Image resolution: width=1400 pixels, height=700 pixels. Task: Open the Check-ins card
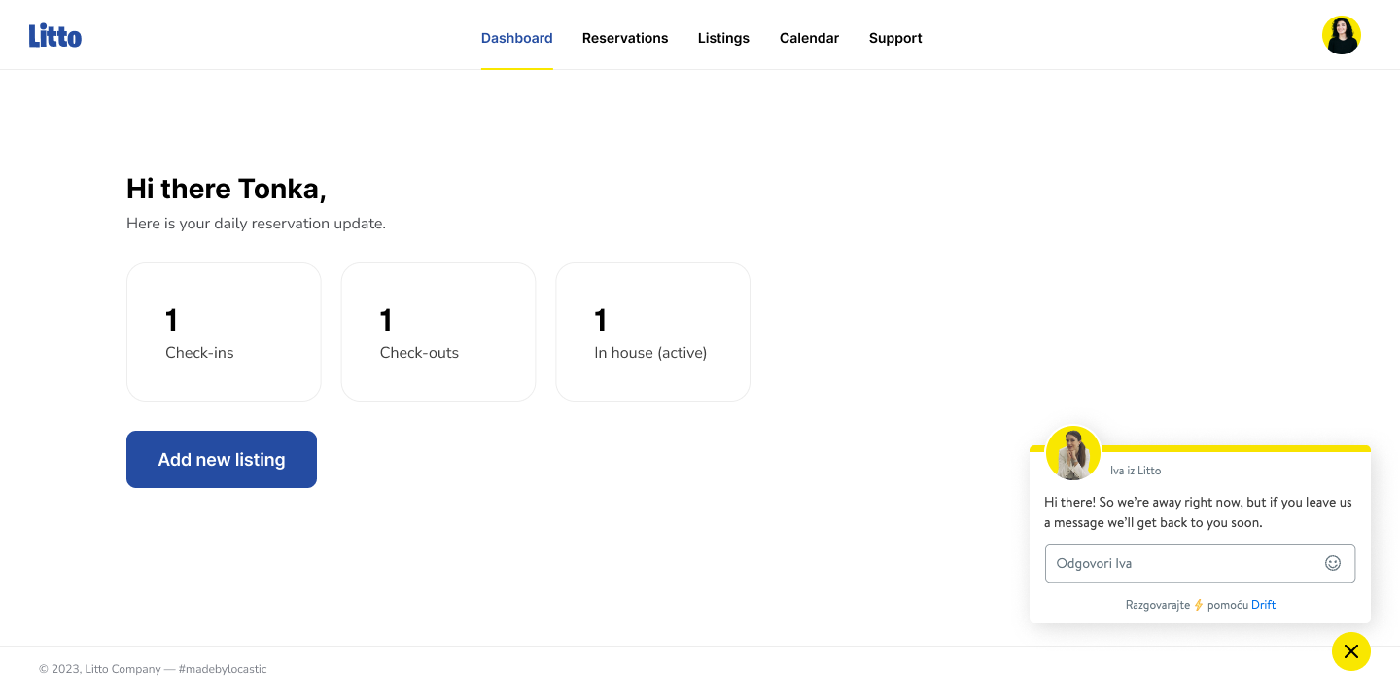click(x=224, y=332)
